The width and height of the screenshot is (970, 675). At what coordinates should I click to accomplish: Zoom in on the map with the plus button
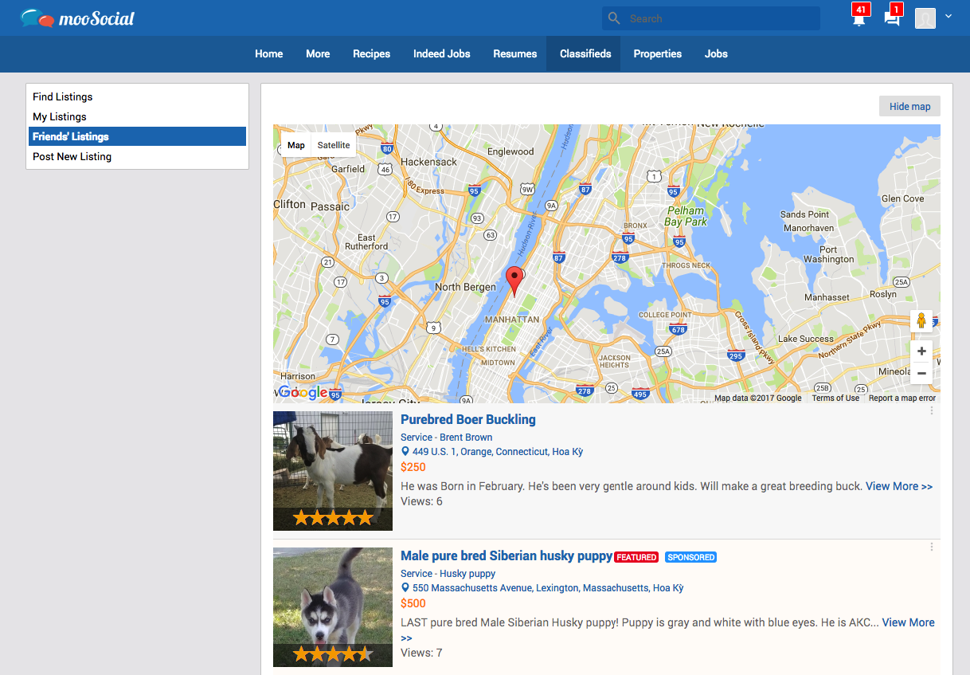click(921, 351)
